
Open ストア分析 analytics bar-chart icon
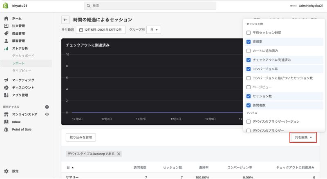pos(6,48)
